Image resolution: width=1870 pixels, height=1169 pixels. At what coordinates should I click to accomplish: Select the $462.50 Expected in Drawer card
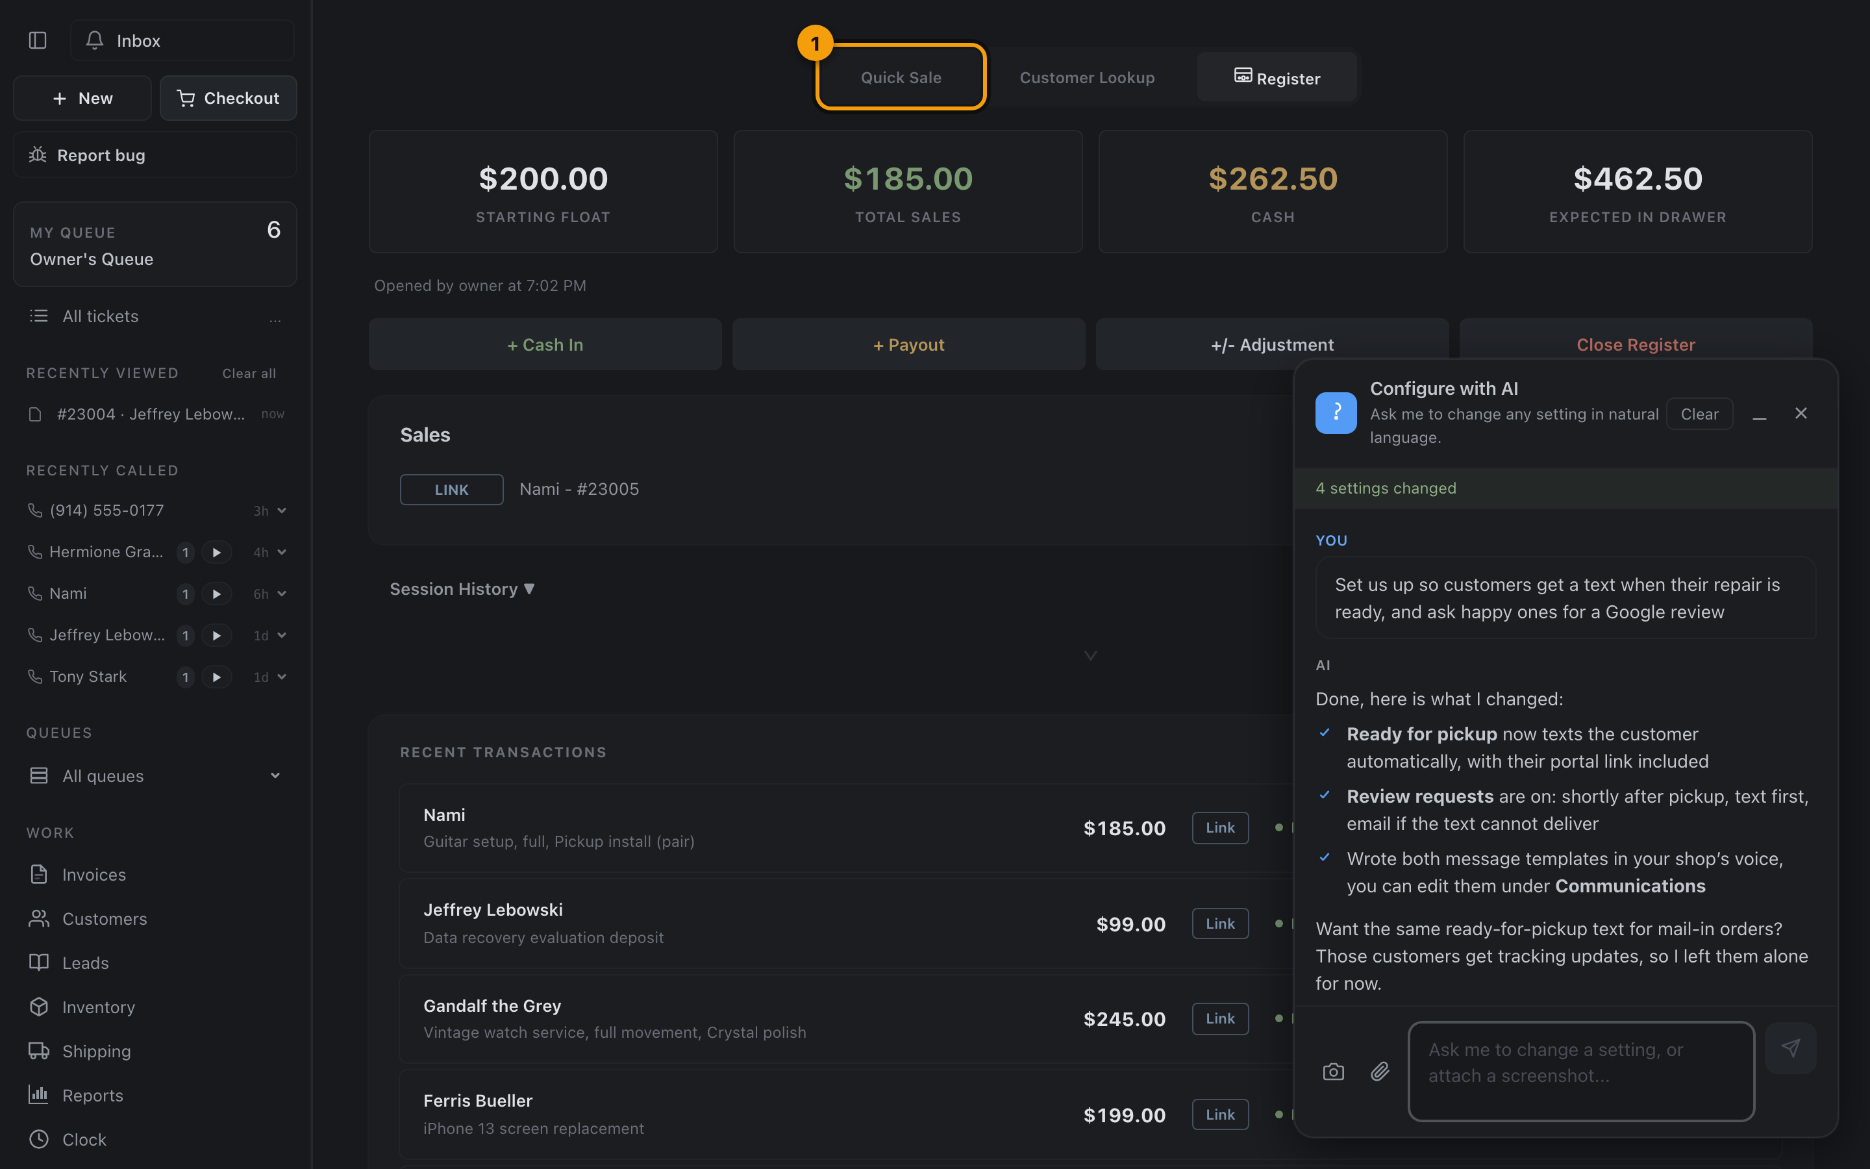coord(1638,192)
